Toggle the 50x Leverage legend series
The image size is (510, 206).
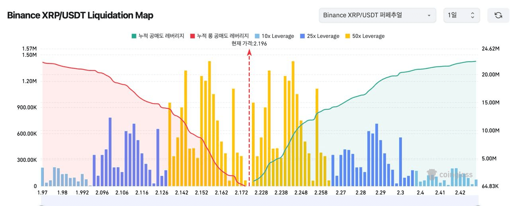pos(365,36)
